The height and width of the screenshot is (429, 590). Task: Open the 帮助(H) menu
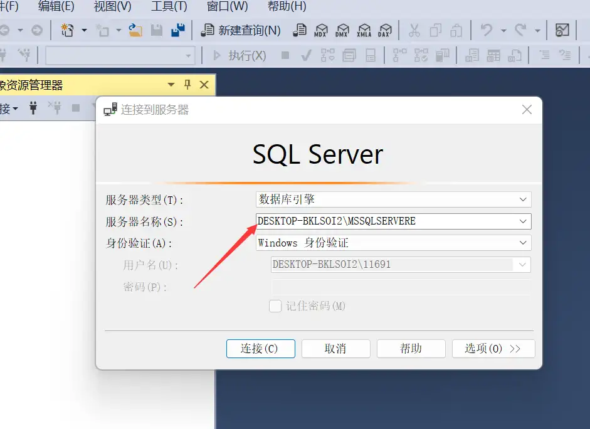pos(287,6)
